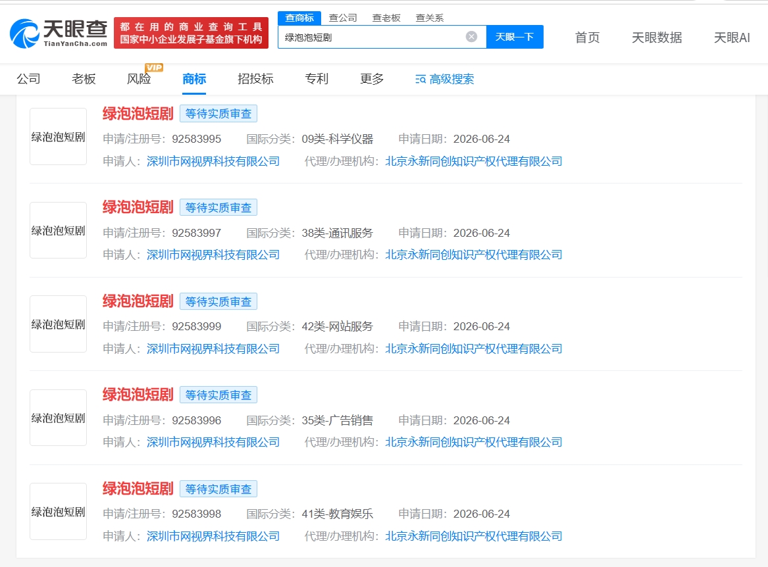Open the 更多 results menu
Image resolution: width=768 pixels, height=567 pixels.
372,79
